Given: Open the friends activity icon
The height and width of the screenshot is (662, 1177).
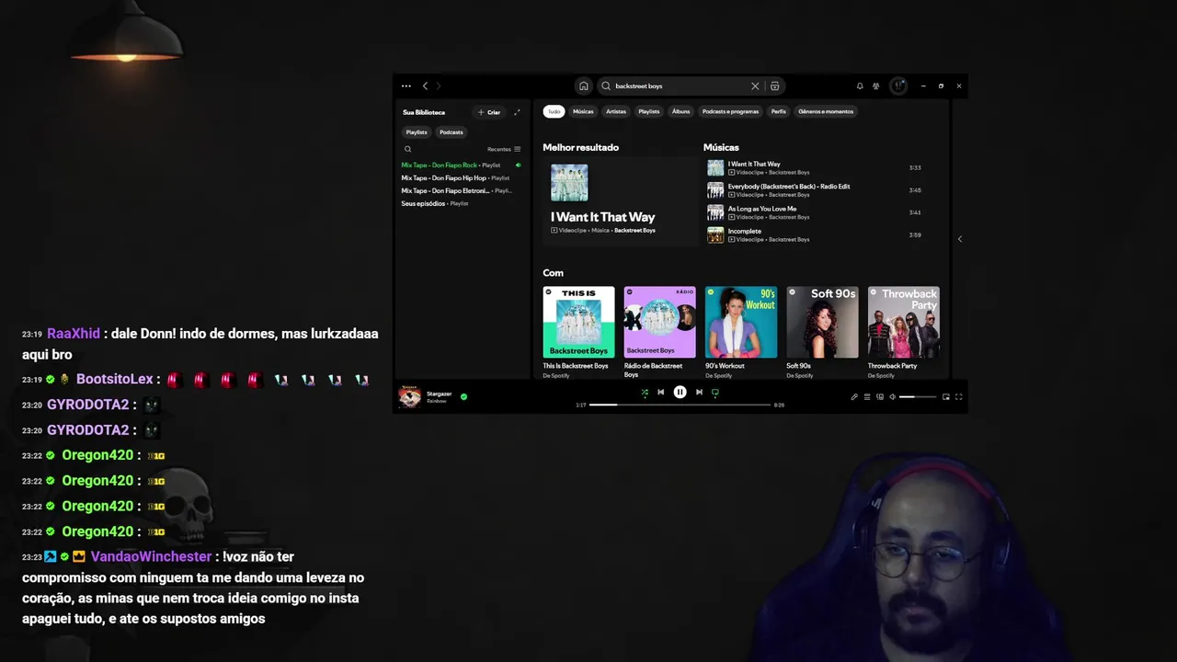Looking at the screenshot, I should [x=876, y=86].
